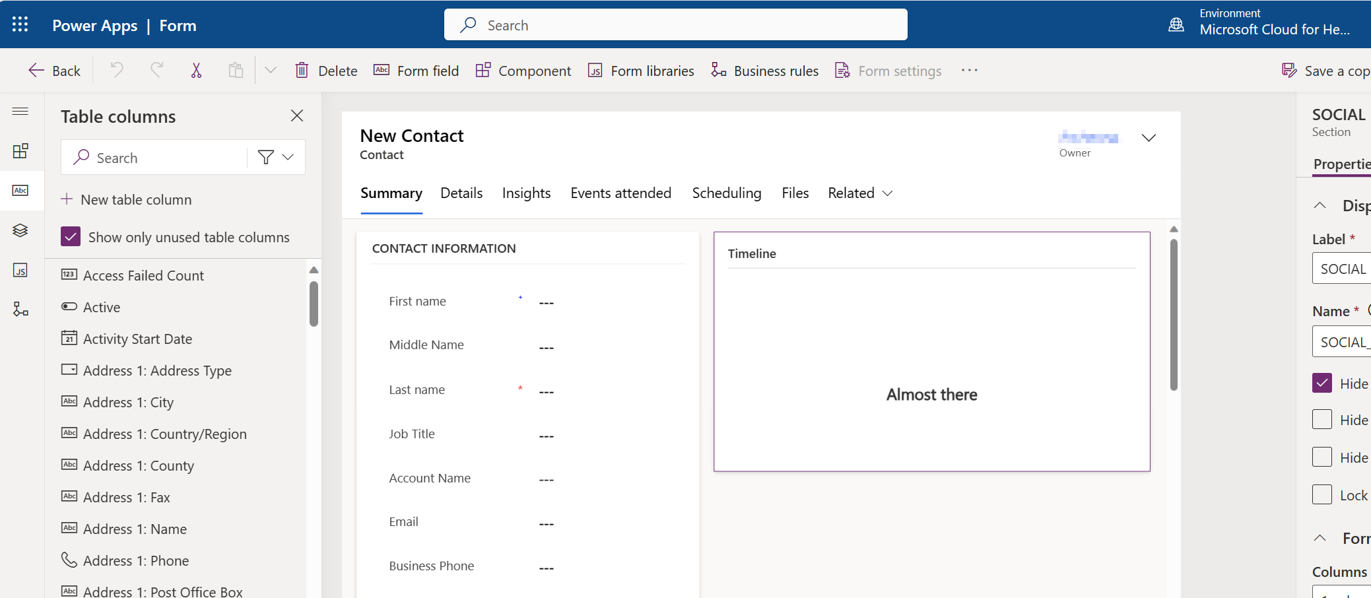The height and width of the screenshot is (598, 1371).
Task: Toggle the hamburger navigation menu
Action: (x=20, y=111)
